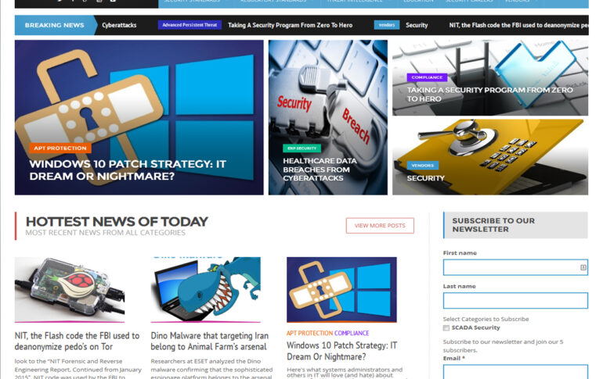Open the ticker headline about Zero To Hero
This screenshot has width=603, height=379.
[x=290, y=25]
